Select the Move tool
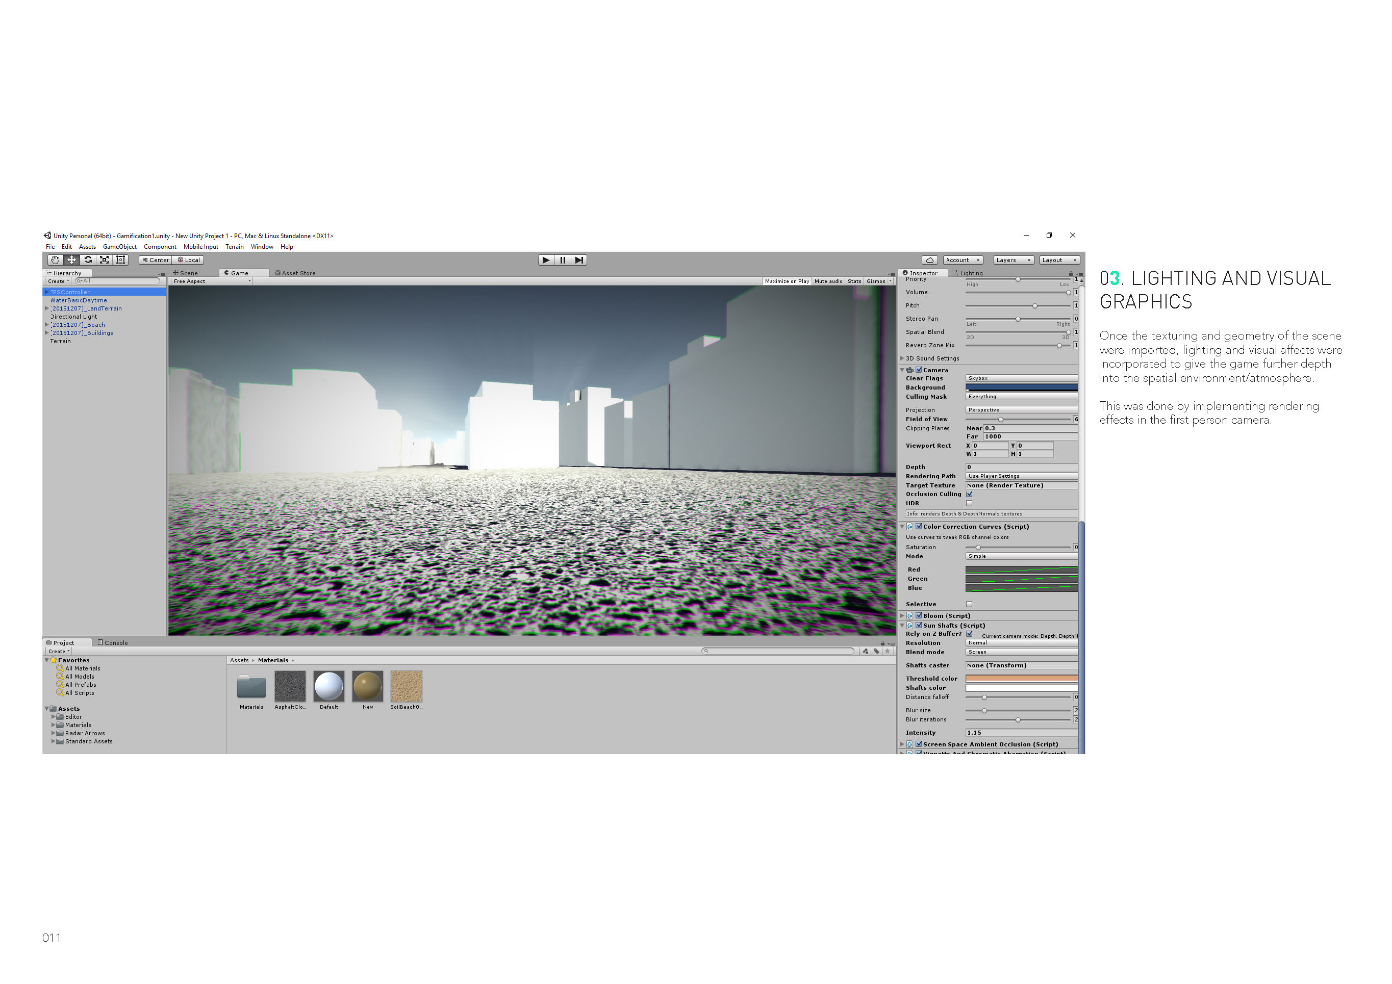Screen dimensions: 1392x984 pos(72,260)
